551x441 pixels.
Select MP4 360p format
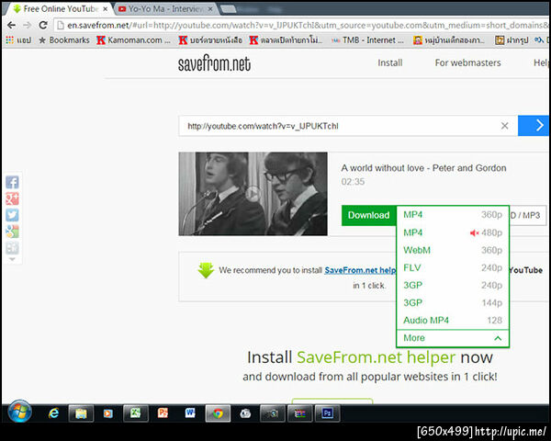pyautogui.click(x=453, y=214)
